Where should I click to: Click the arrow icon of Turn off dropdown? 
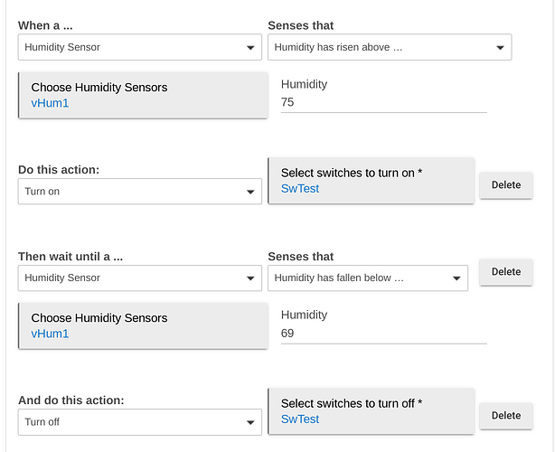pos(250,422)
